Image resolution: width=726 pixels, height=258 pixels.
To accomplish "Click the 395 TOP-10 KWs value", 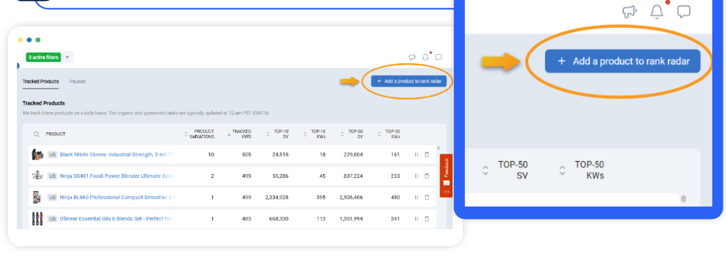I will 321,197.
